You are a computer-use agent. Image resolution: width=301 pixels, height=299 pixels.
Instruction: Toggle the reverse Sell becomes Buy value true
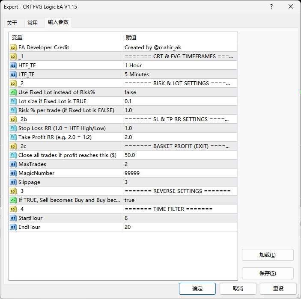(x=180, y=200)
